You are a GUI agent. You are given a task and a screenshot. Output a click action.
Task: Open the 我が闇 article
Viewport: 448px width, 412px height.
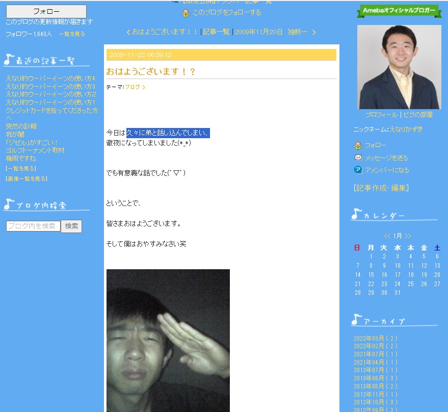[15, 135]
